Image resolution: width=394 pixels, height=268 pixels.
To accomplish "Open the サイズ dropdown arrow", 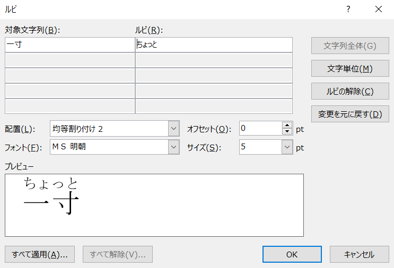I will 287,147.
